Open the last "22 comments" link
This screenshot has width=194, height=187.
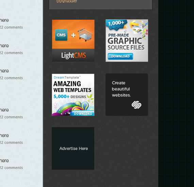11,168
